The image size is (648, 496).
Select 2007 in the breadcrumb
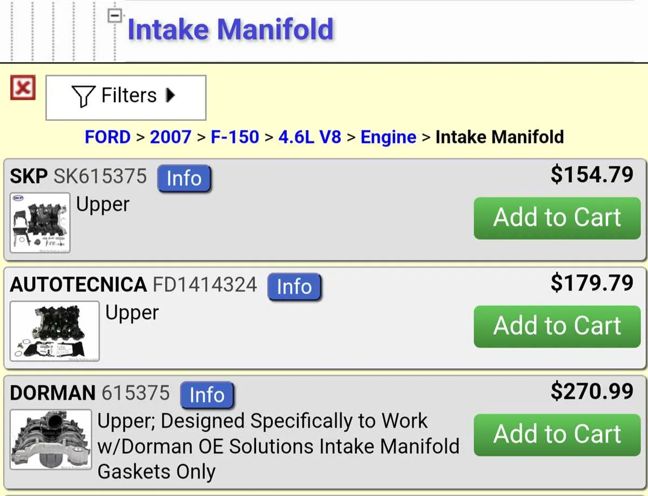[171, 137]
